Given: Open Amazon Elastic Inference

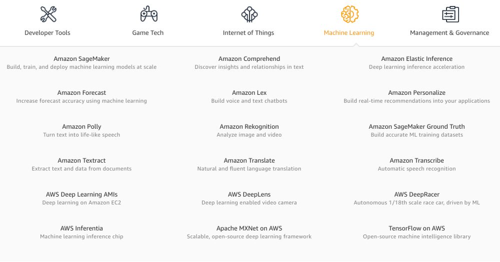Looking at the screenshot, I should 417,59.
